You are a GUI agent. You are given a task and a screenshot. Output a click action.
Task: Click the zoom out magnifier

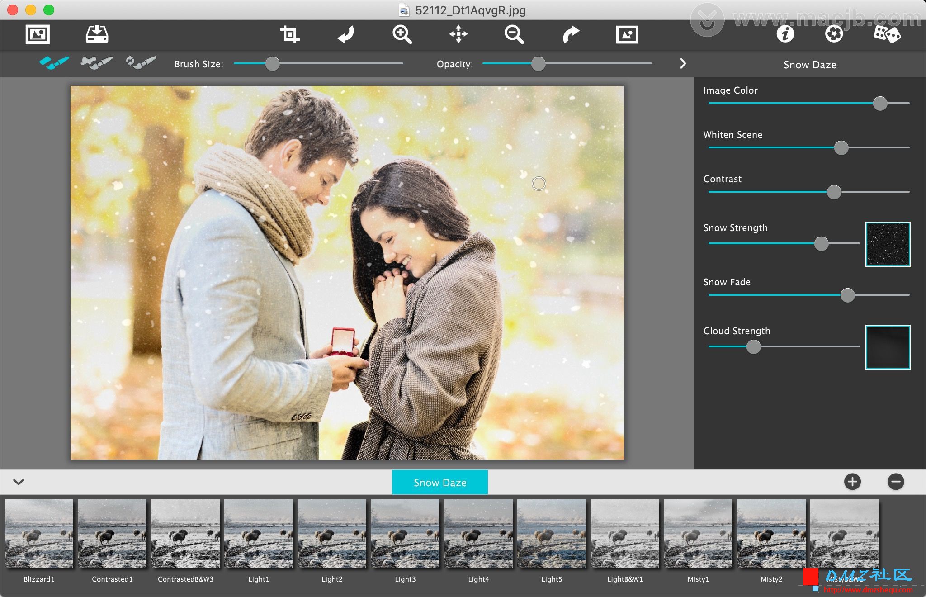pyautogui.click(x=514, y=34)
